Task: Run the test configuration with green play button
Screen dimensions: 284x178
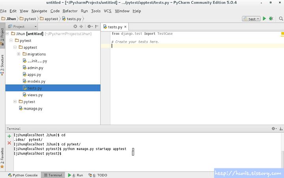Action: (x=264, y=18)
